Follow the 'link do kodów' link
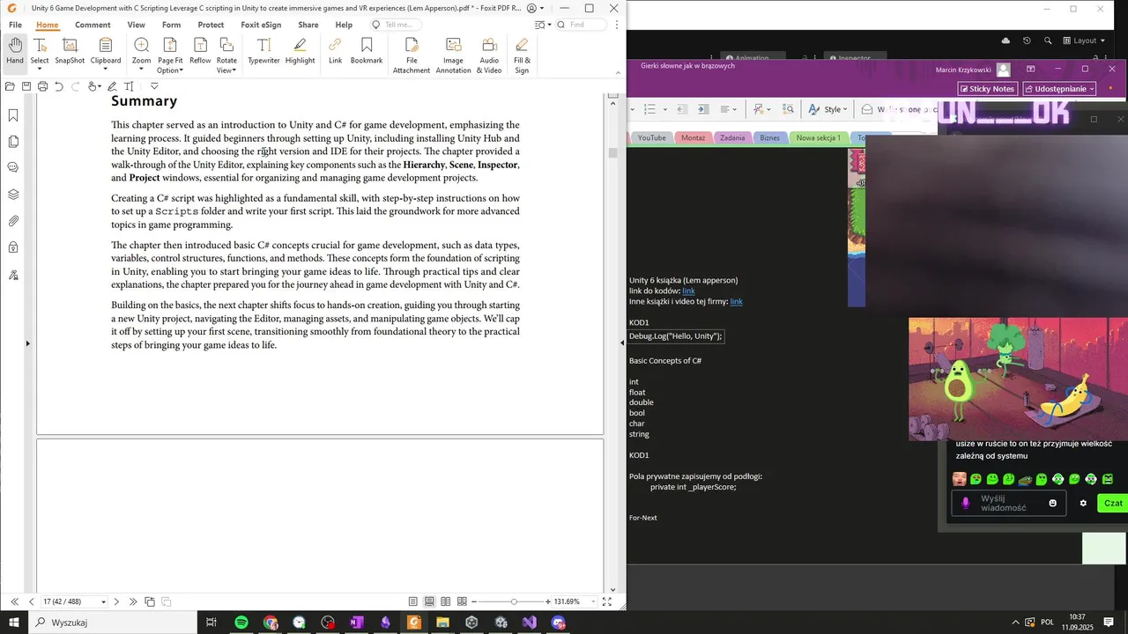The width and height of the screenshot is (1128, 634). click(x=689, y=291)
